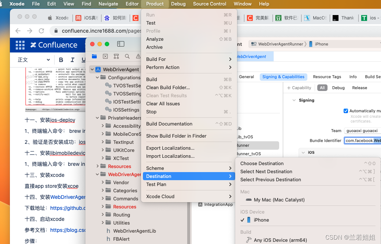Open the Editor menu in menu bar
This screenshot has width=381, height=244.
pyautogui.click(x=132, y=4)
